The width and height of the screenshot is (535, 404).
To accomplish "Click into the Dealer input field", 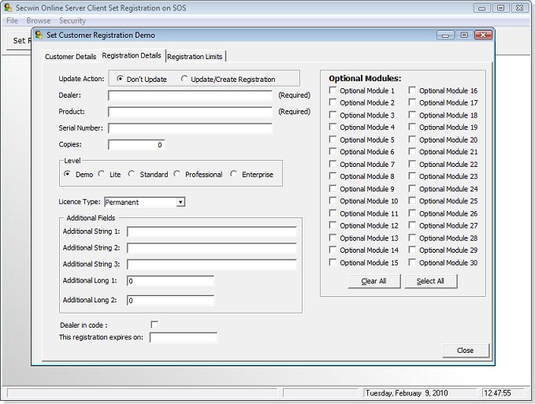I will 190,95.
